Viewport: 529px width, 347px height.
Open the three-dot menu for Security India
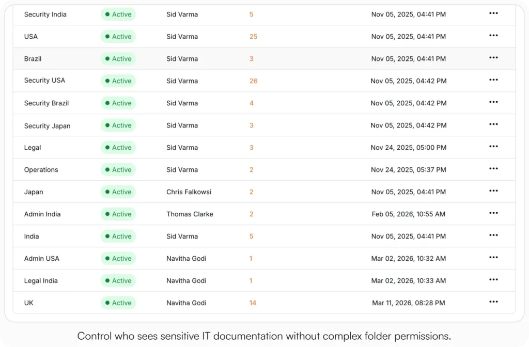[493, 13]
